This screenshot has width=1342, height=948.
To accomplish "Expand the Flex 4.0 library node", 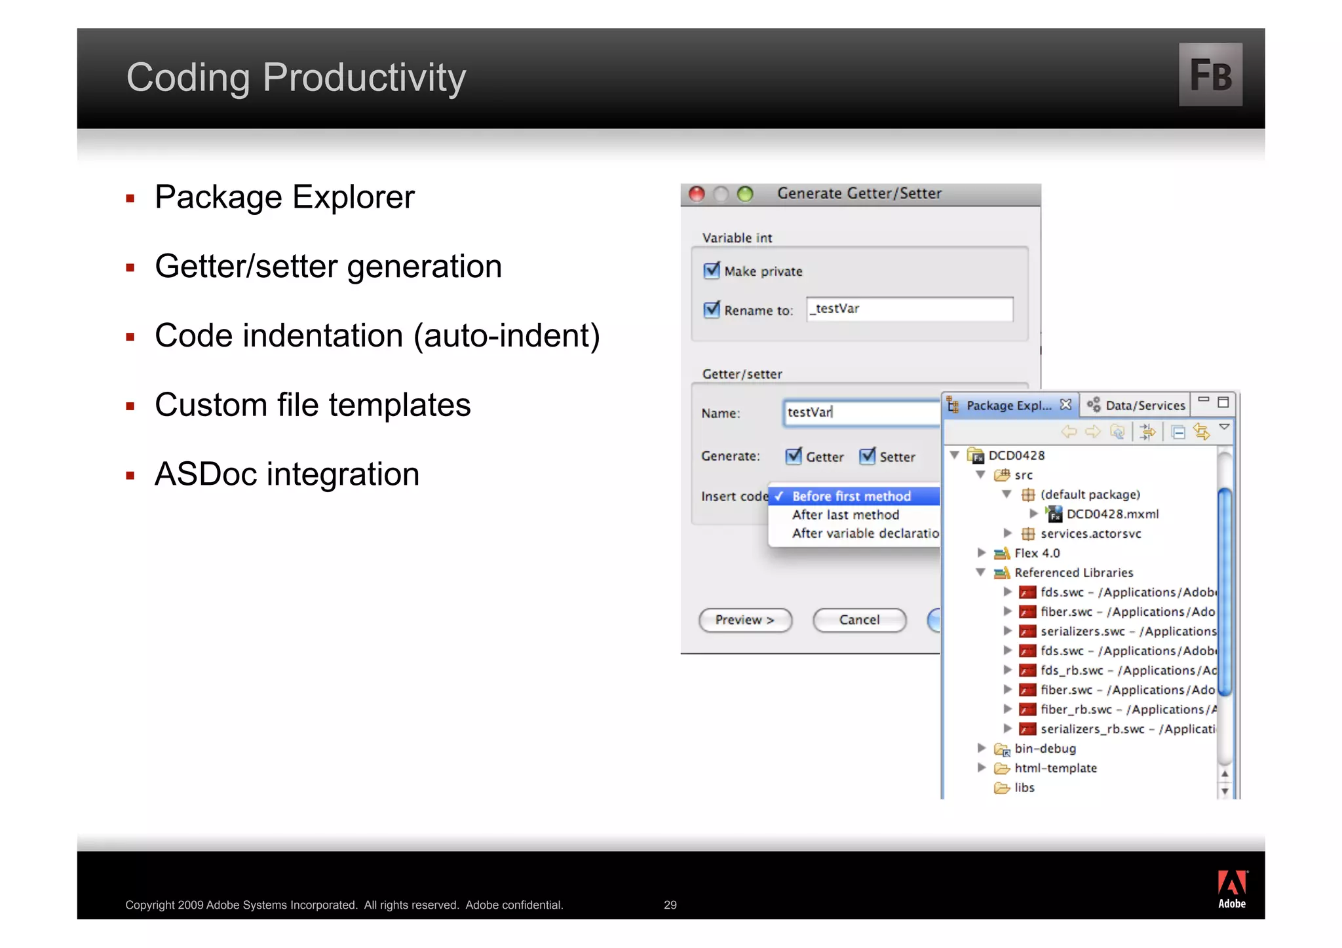I will (981, 553).
